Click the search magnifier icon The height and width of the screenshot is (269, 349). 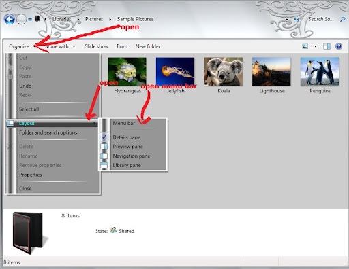[343, 20]
